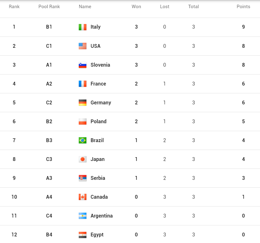Click the Argentina flag icon
The height and width of the screenshot is (243, 260).
pos(82,216)
